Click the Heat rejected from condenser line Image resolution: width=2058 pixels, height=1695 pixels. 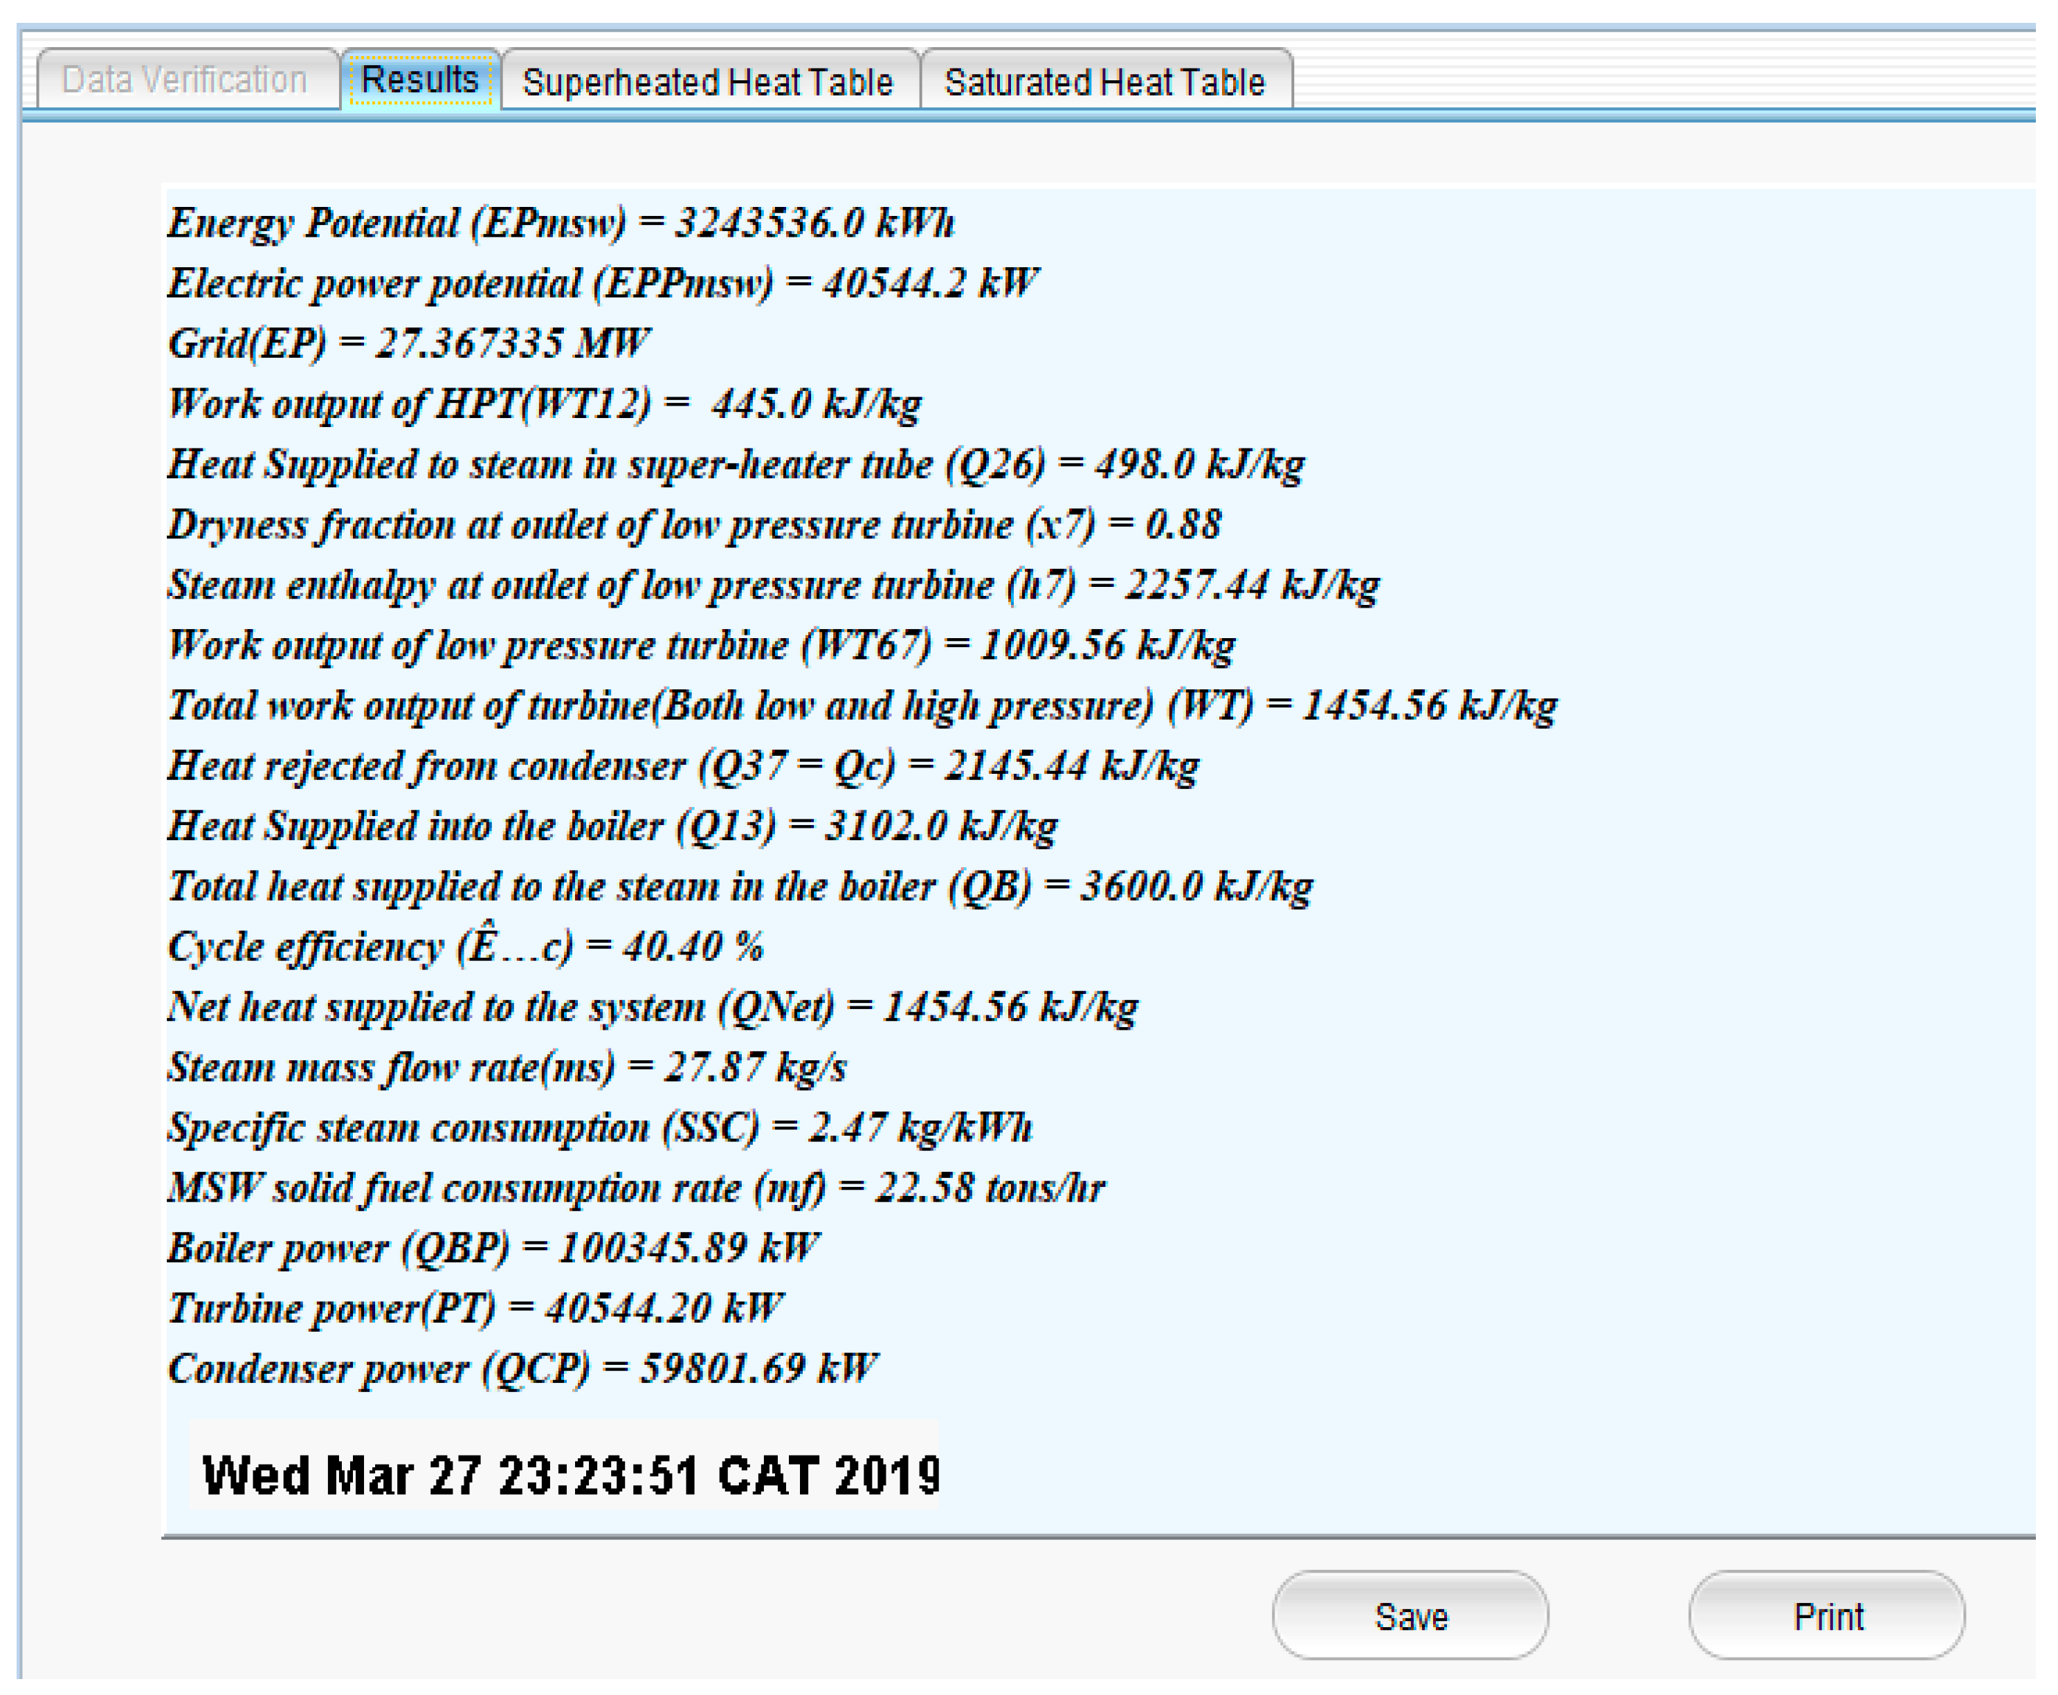(682, 765)
